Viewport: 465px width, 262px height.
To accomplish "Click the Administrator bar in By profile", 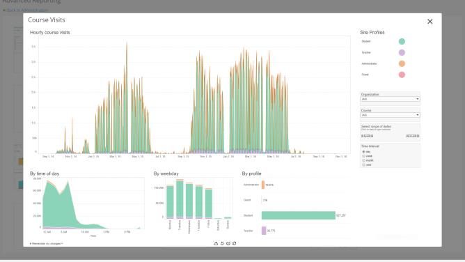I will tap(263, 185).
